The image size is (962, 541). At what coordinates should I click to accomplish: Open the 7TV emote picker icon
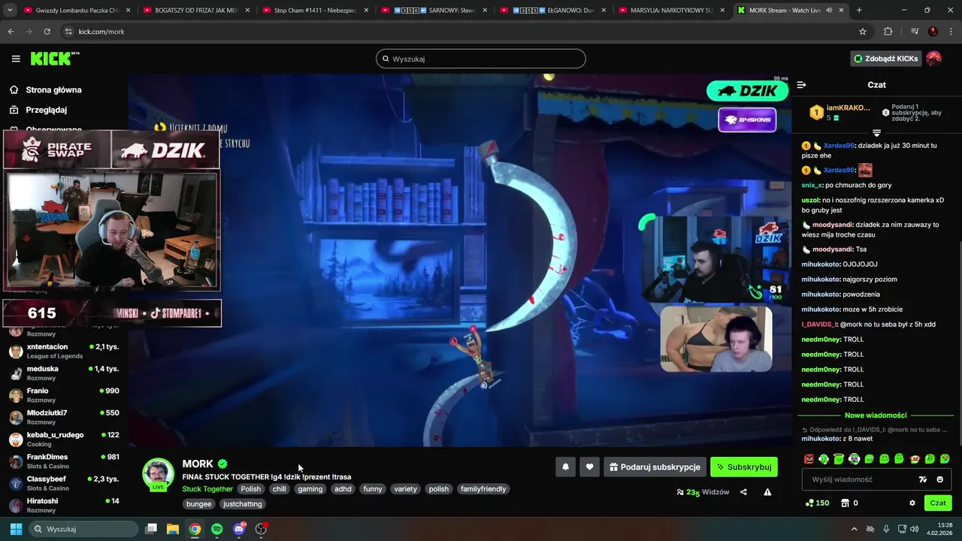click(923, 479)
